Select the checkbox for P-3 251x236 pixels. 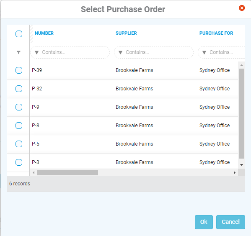(19, 162)
